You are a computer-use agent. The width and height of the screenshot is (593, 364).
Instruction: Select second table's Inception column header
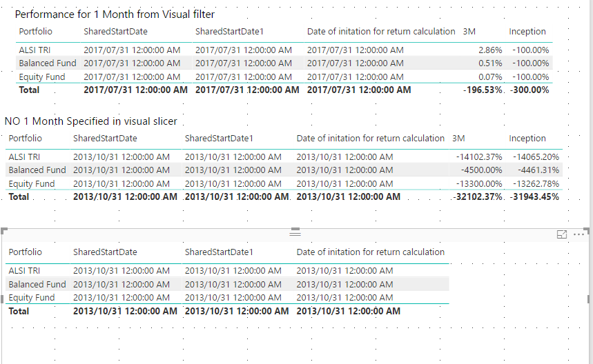(x=527, y=138)
